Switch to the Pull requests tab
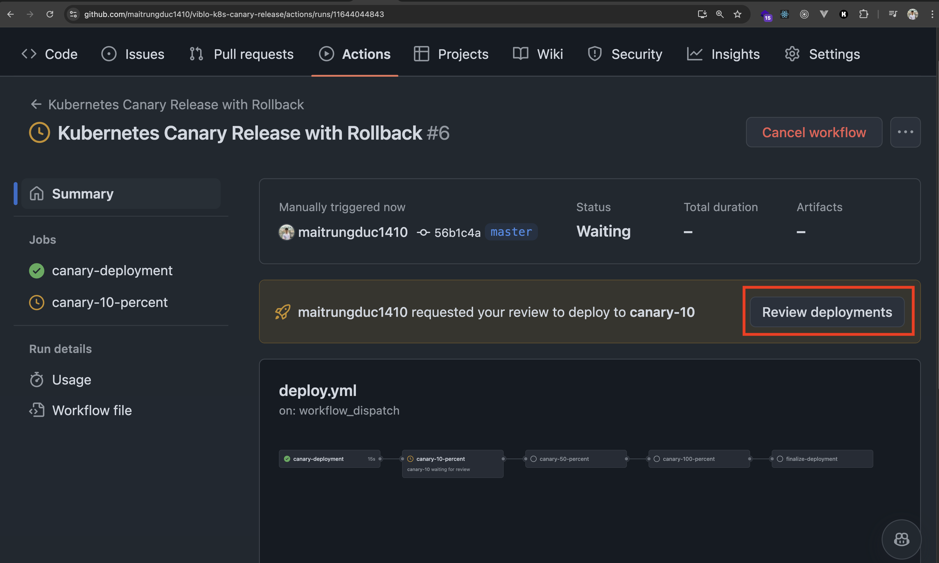 pos(253,54)
